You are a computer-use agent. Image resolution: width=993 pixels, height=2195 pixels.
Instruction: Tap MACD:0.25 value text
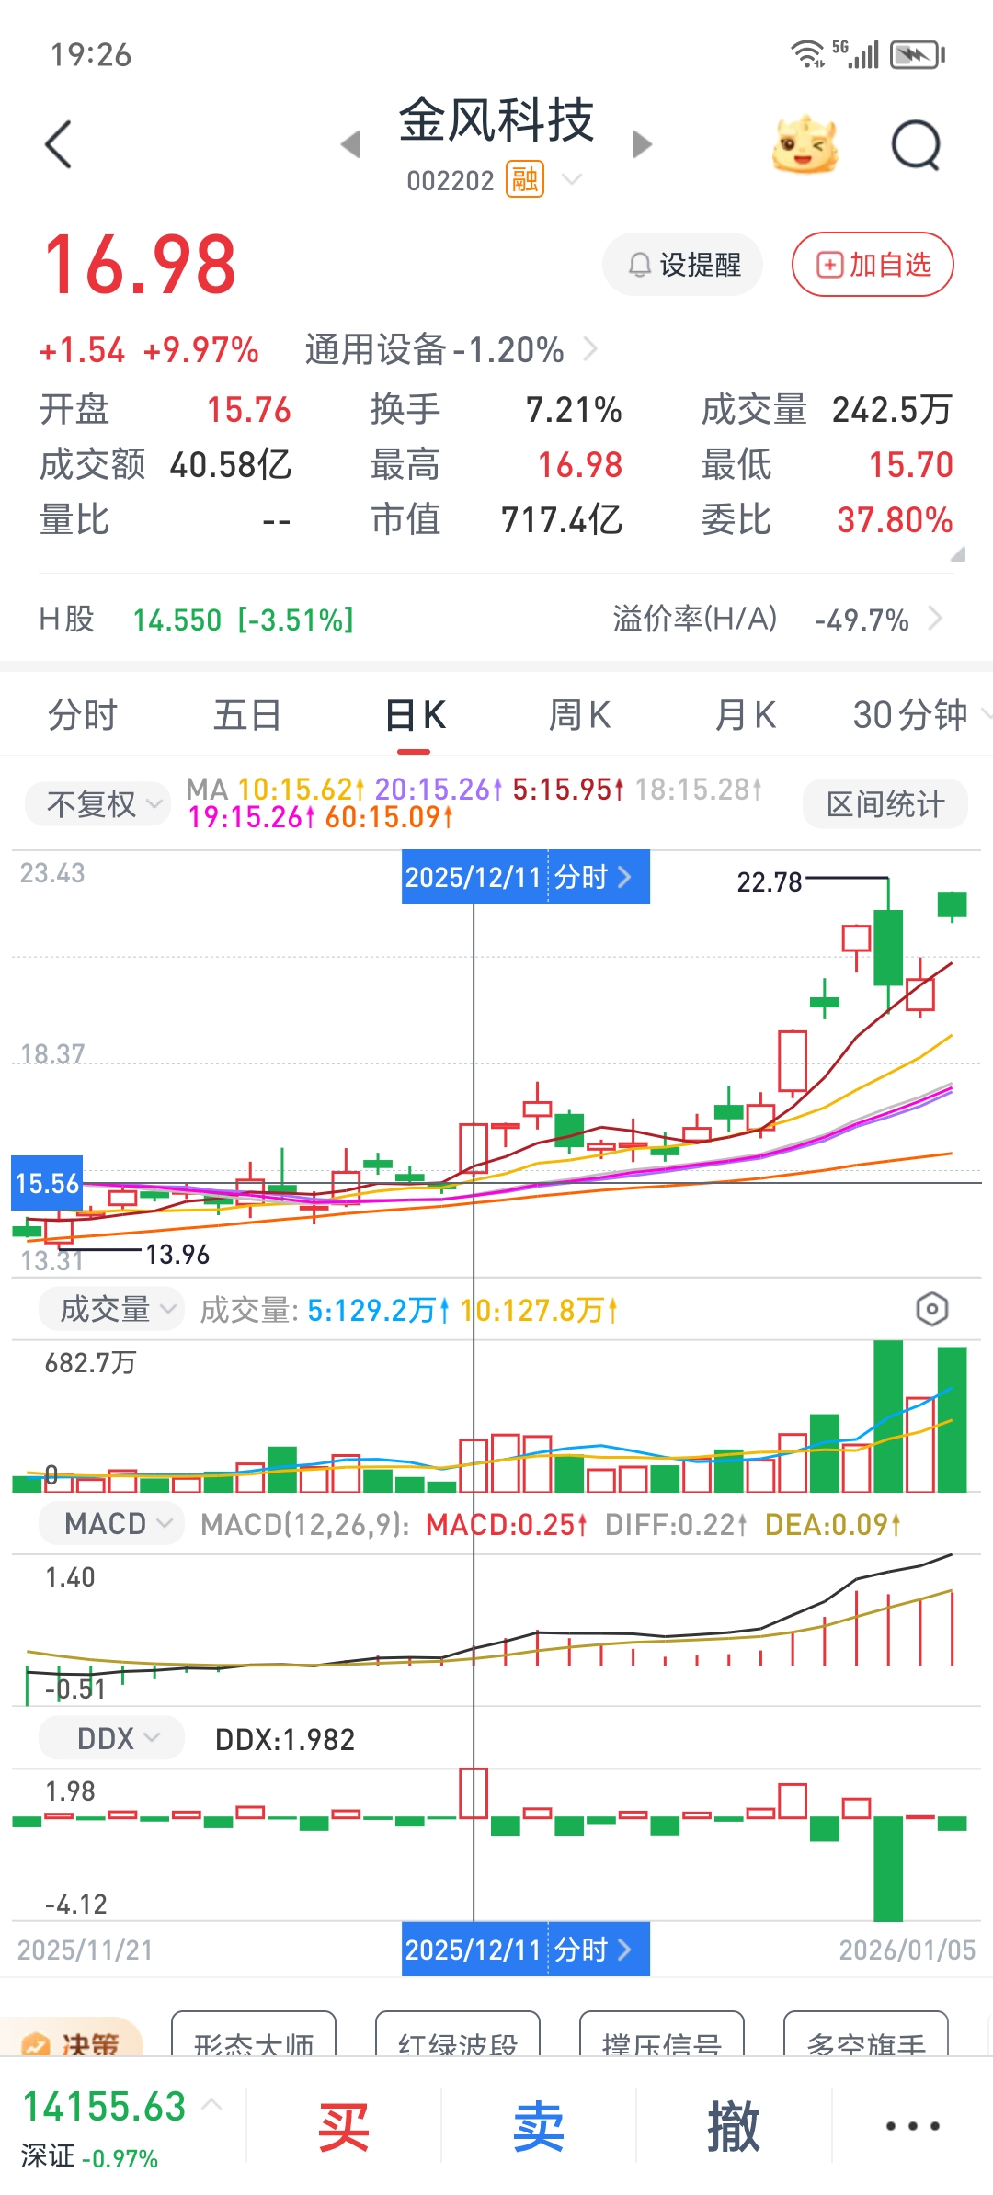506,1525
